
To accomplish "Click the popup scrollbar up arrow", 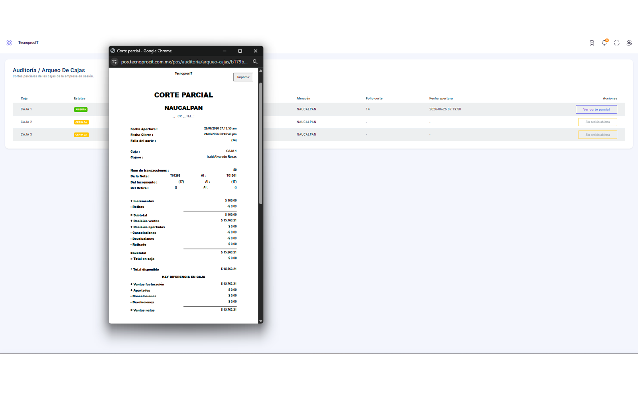I will (261, 71).
